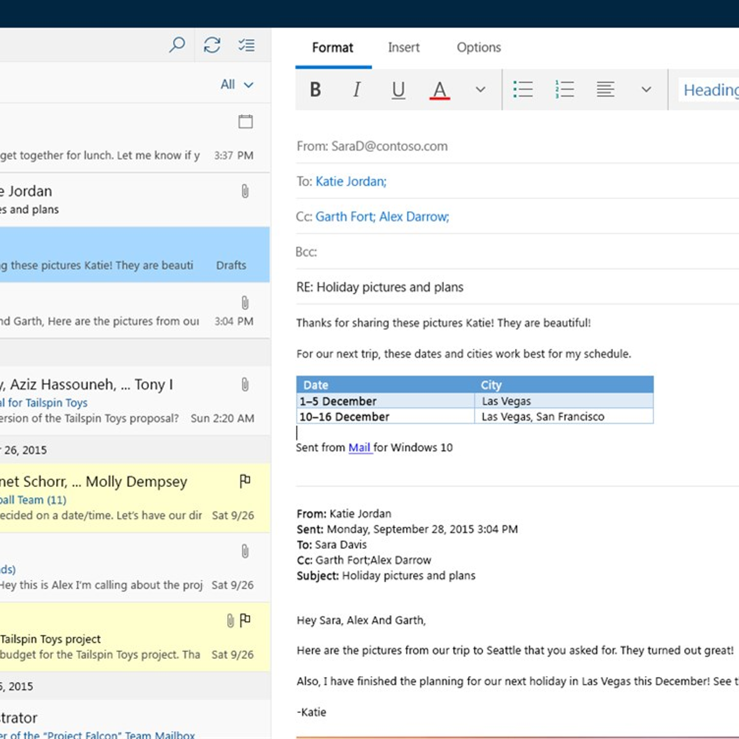Click the Mail hyperlink in signature
This screenshot has width=739, height=739.
point(359,448)
